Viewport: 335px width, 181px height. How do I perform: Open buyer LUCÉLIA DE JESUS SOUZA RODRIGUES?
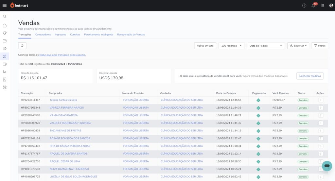click(x=73, y=176)
